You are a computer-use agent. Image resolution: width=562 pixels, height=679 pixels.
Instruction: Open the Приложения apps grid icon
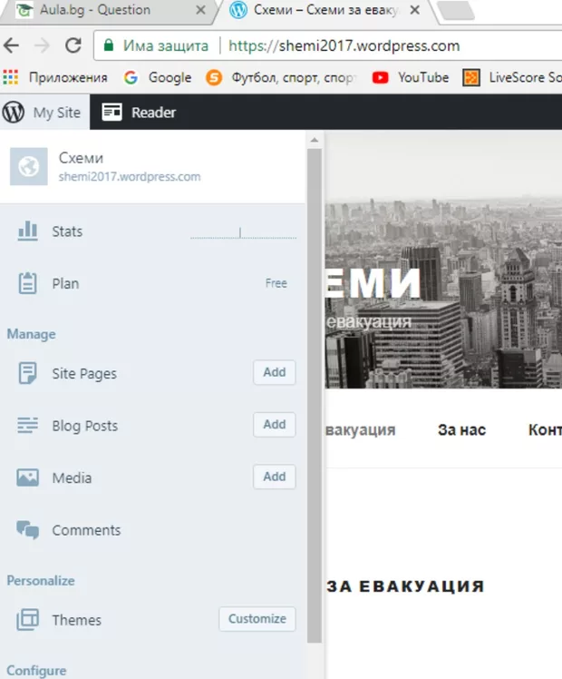tap(10, 77)
